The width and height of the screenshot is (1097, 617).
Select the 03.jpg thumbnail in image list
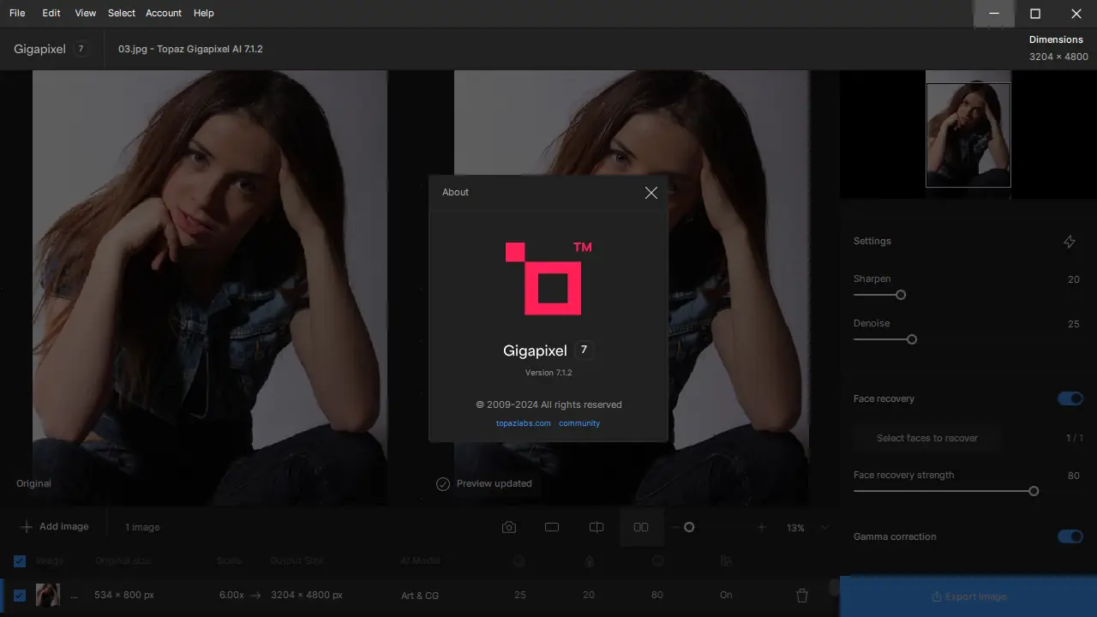tap(48, 596)
